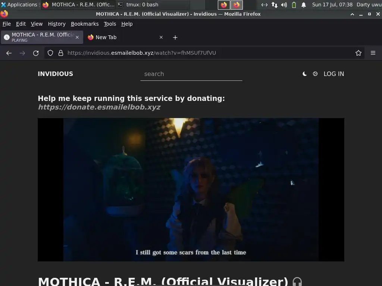Screen dimensions: 382x286
Task: Click the network up-down arrows icon
Action: point(274,4)
